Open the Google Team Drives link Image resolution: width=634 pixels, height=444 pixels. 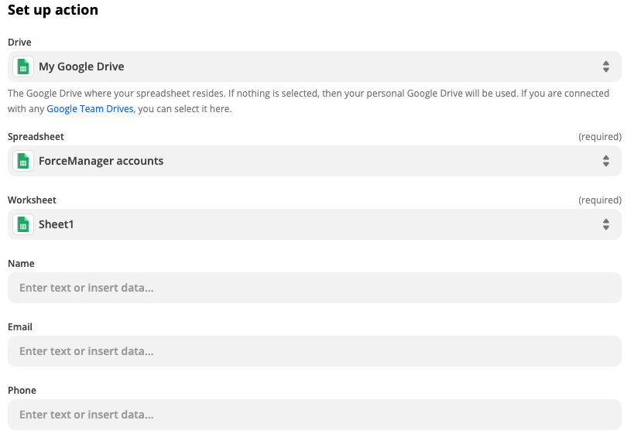click(x=90, y=108)
